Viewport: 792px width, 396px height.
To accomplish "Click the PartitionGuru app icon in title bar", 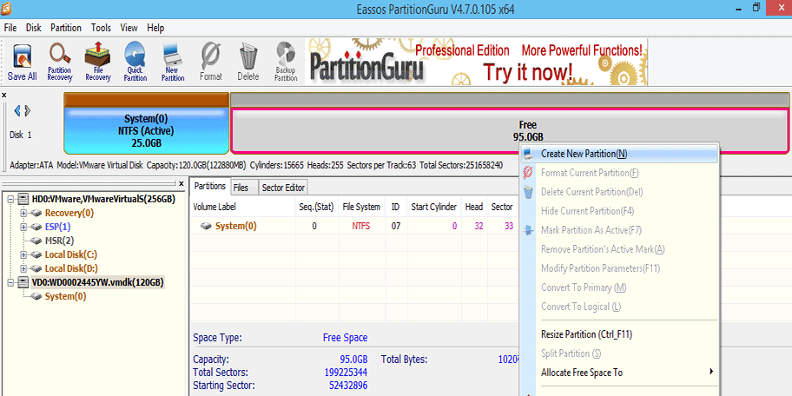I will click(x=7, y=9).
